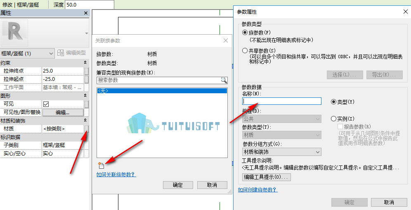Open the family type selector arrow
411x210 pixels.
pyautogui.click(x=86, y=33)
